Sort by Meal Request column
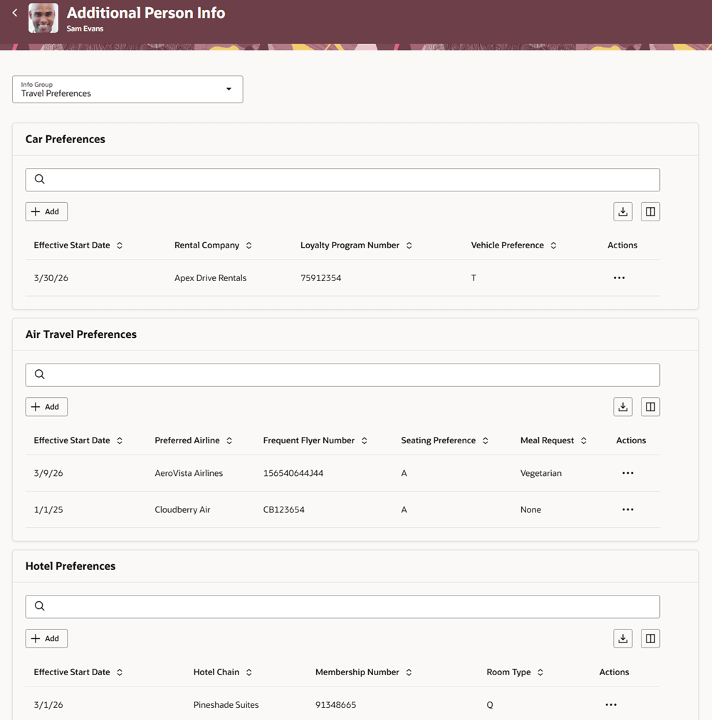The image size is (712, 720). 584,441
